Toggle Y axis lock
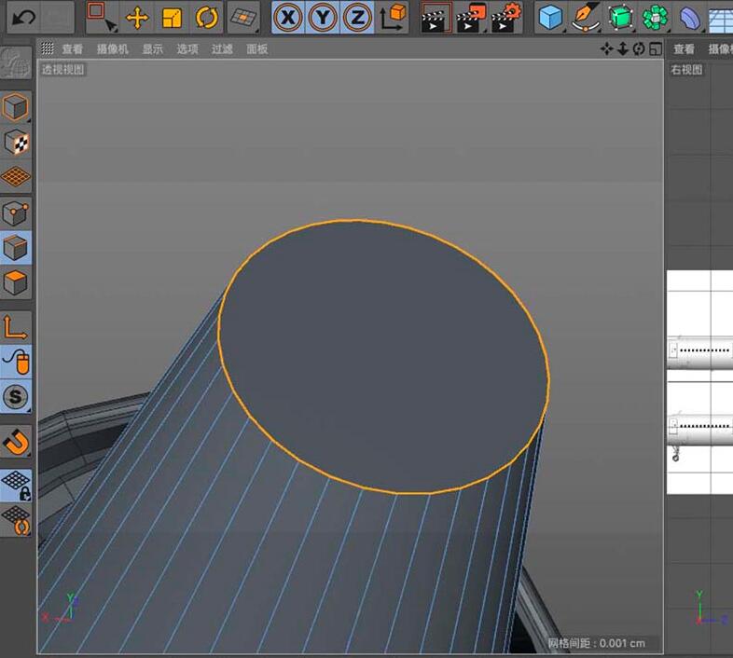This screenshot has height=658, width=733. (x=323, y=18)
